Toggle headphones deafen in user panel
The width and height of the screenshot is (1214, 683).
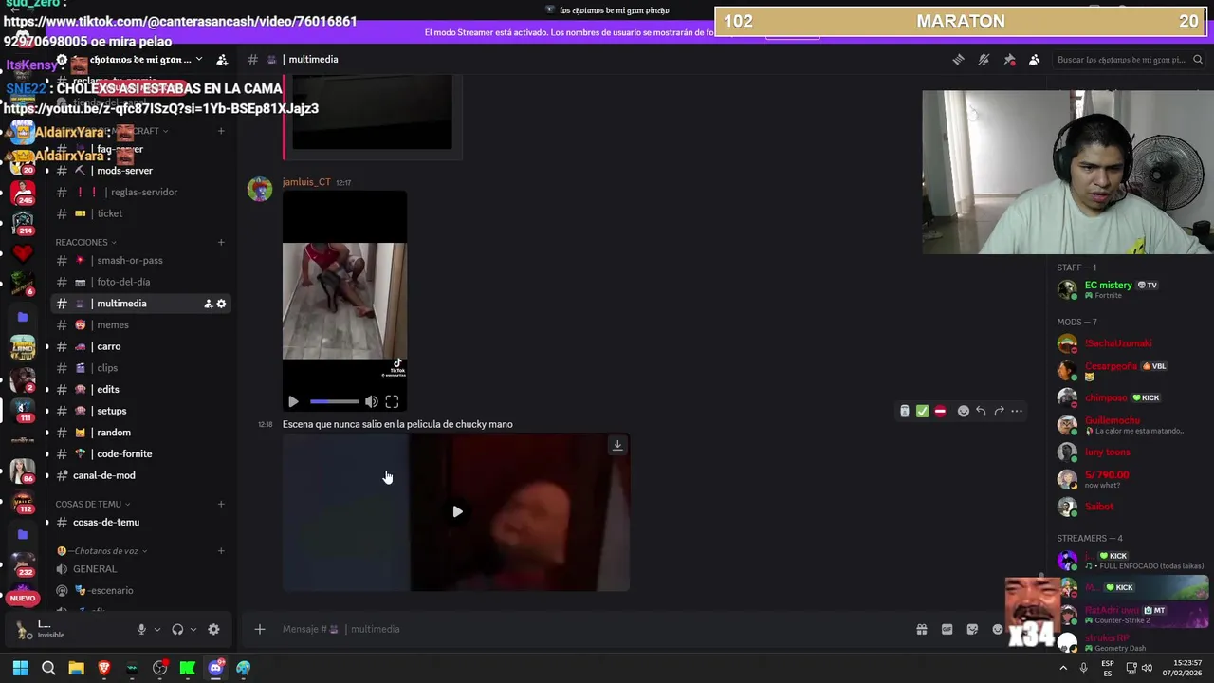[177, 629]
